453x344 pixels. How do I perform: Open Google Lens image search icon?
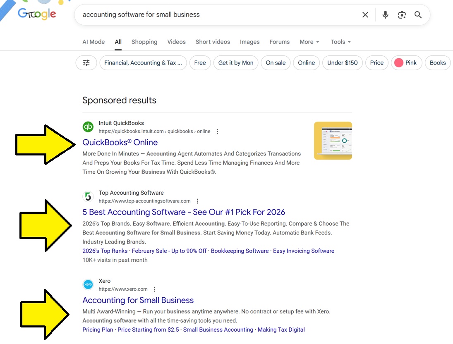(x=402, y=15)
